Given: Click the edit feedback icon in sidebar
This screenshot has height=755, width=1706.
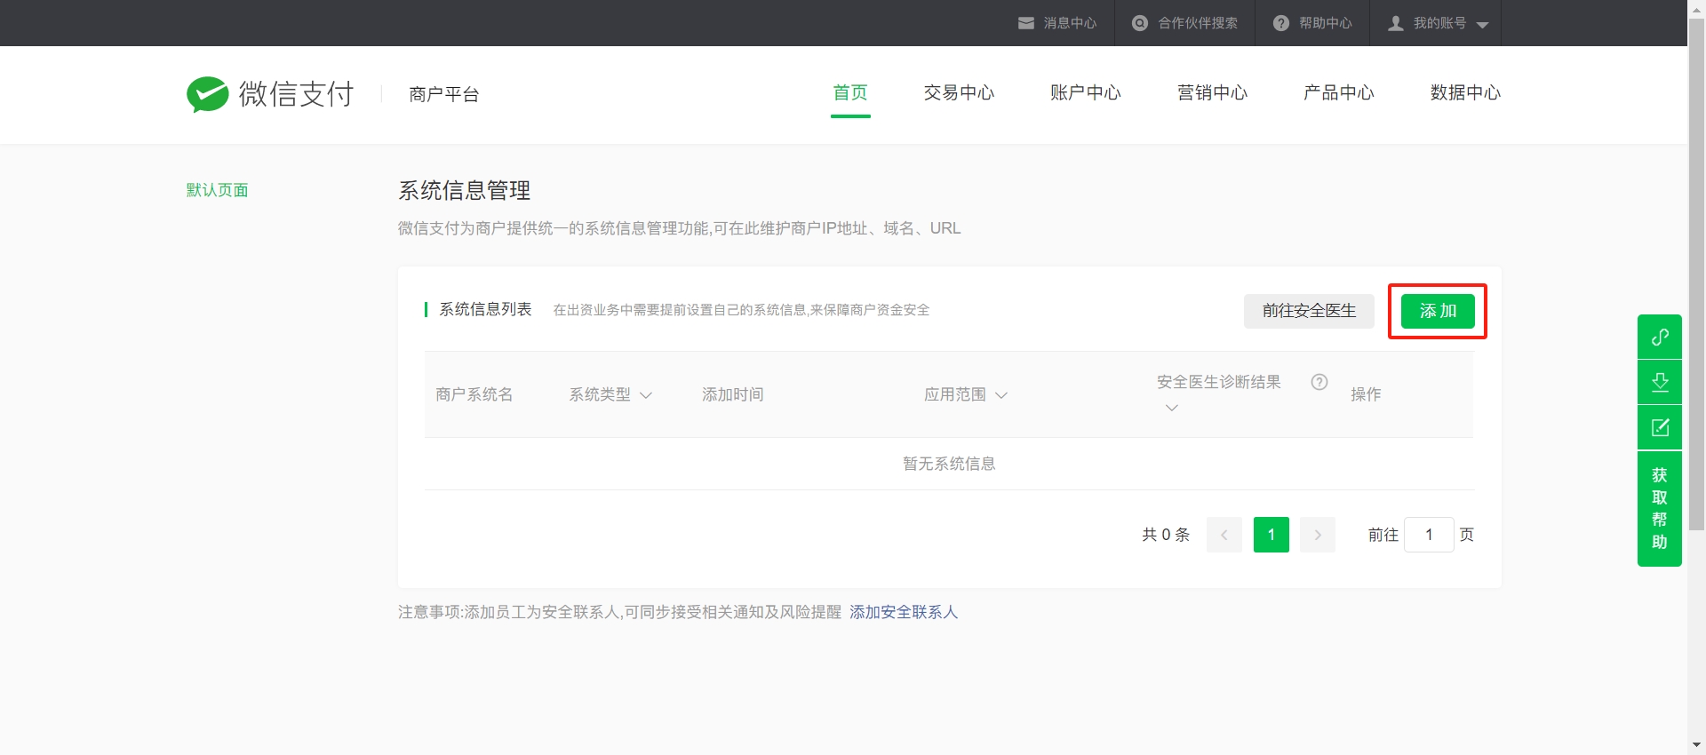Looking at the screenshot, I should pyautogui.click(x=1659, y=427).
